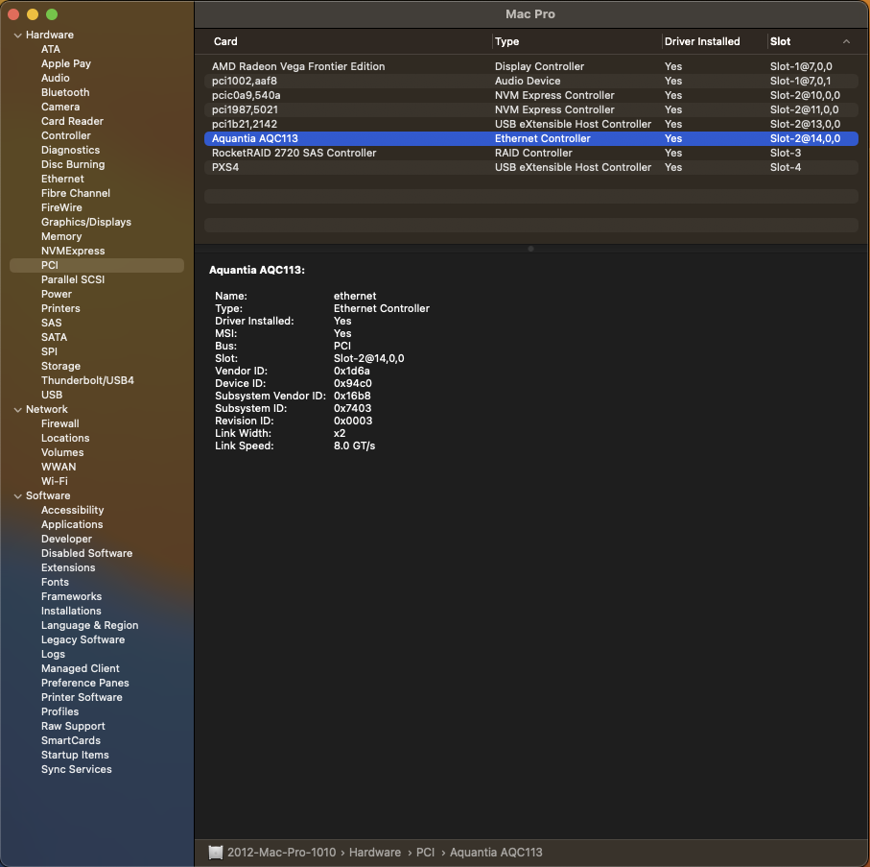Open Legacy Software section
The height and width of the screenshot is (867, 870).
pyautogui.click(x=83, y=639)
